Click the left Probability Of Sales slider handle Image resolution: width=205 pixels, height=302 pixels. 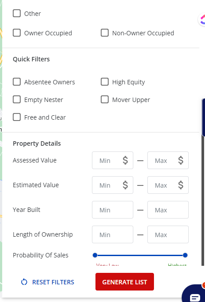click(95, 255)
